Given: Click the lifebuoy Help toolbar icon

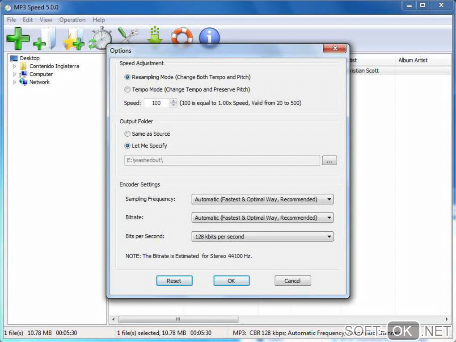Looking at the screenshot, I should point(182,36).
